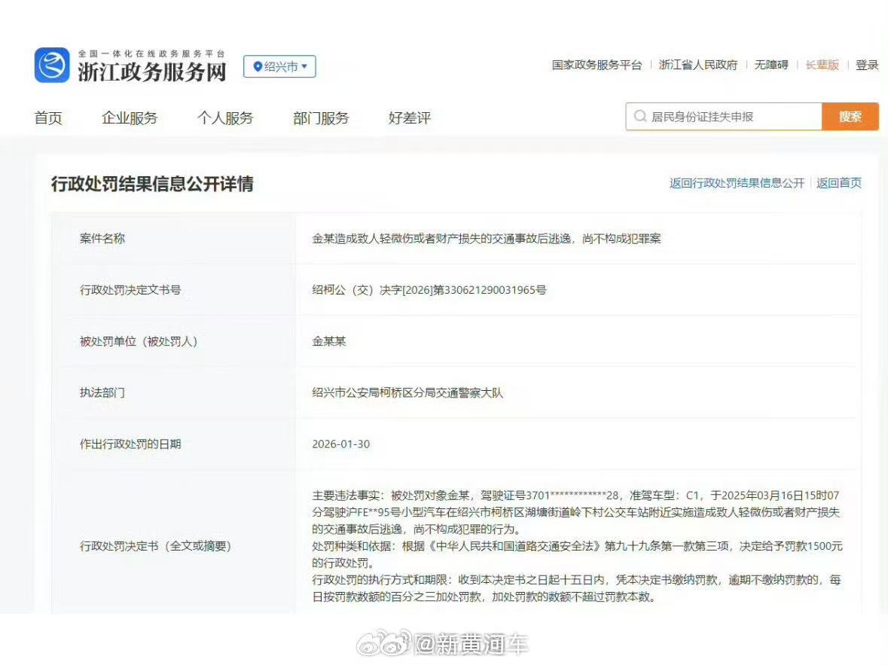
Task: Click the magnifier icon in the search bar
Action: [639, 116]
